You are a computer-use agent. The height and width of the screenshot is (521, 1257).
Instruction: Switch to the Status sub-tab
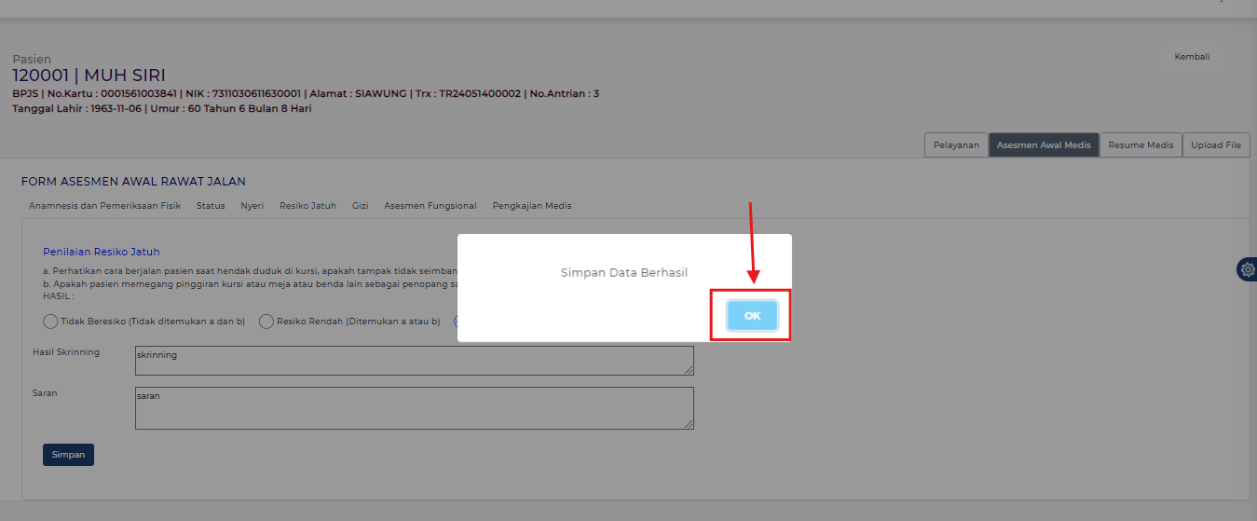[211, 206]
